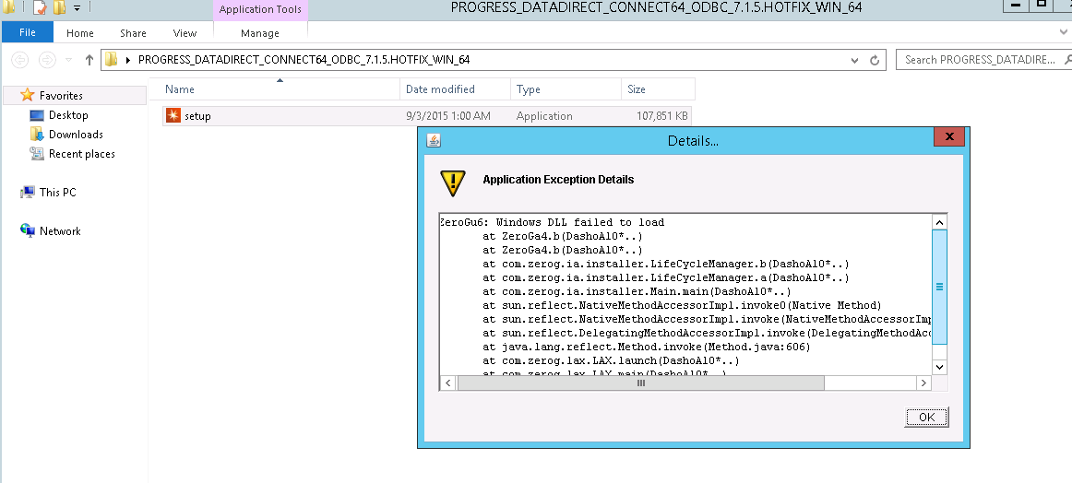Open the Manage tab under Application Tools

point(259,33)
